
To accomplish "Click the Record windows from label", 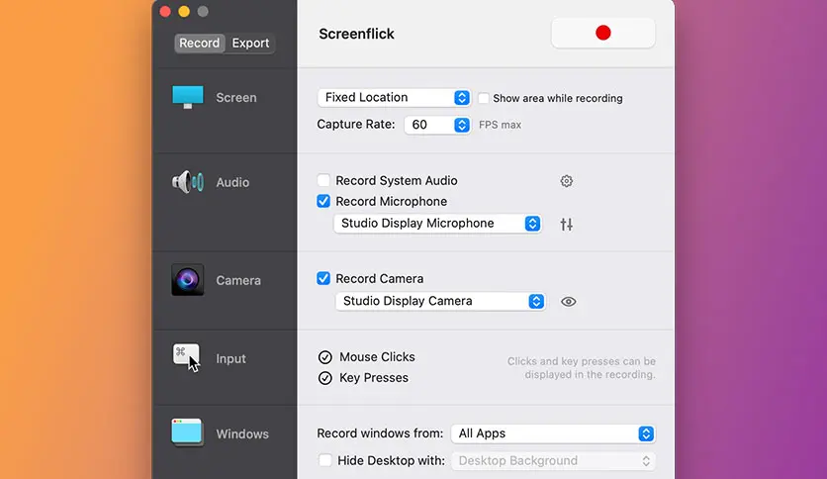I will coord(380,433).
